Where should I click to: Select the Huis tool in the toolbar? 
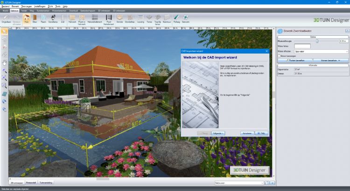26,19
